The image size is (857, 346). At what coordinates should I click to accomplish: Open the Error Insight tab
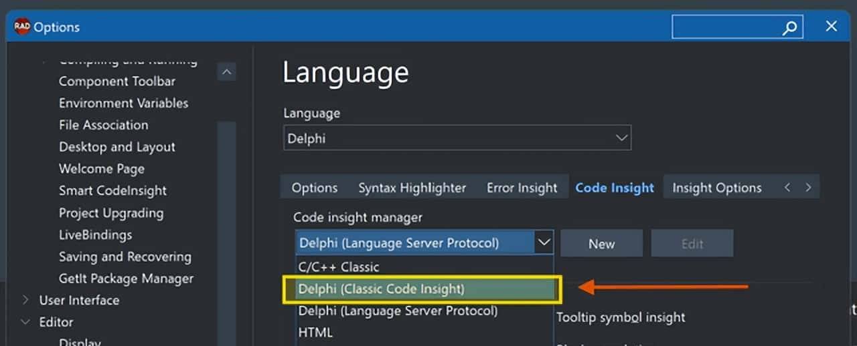(522, 188)
